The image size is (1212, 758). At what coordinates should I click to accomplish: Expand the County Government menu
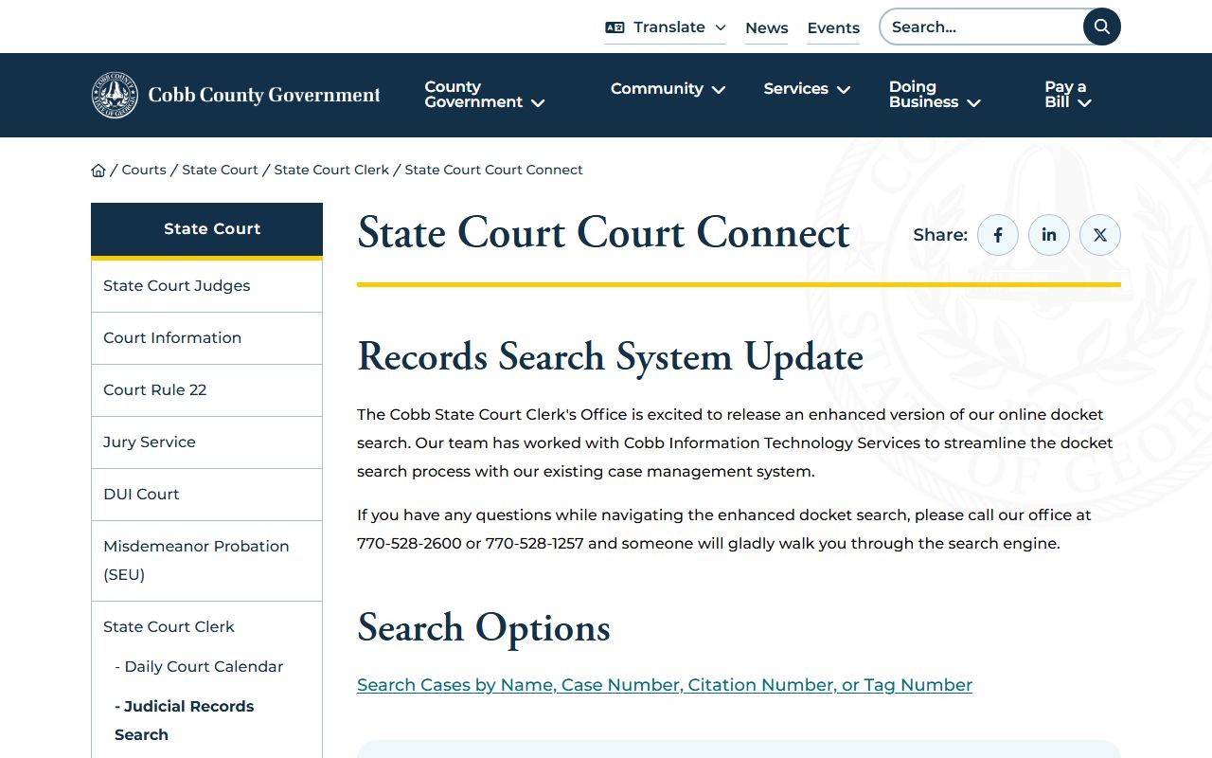[x=484, y=95]
